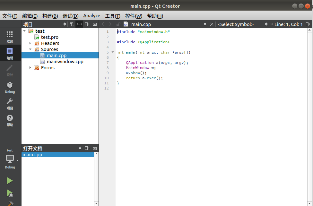Image resolution: width=313 pixels, height=206 pixels.
Task: Collapse the Sources folder
Action: (x=30, y=49)
